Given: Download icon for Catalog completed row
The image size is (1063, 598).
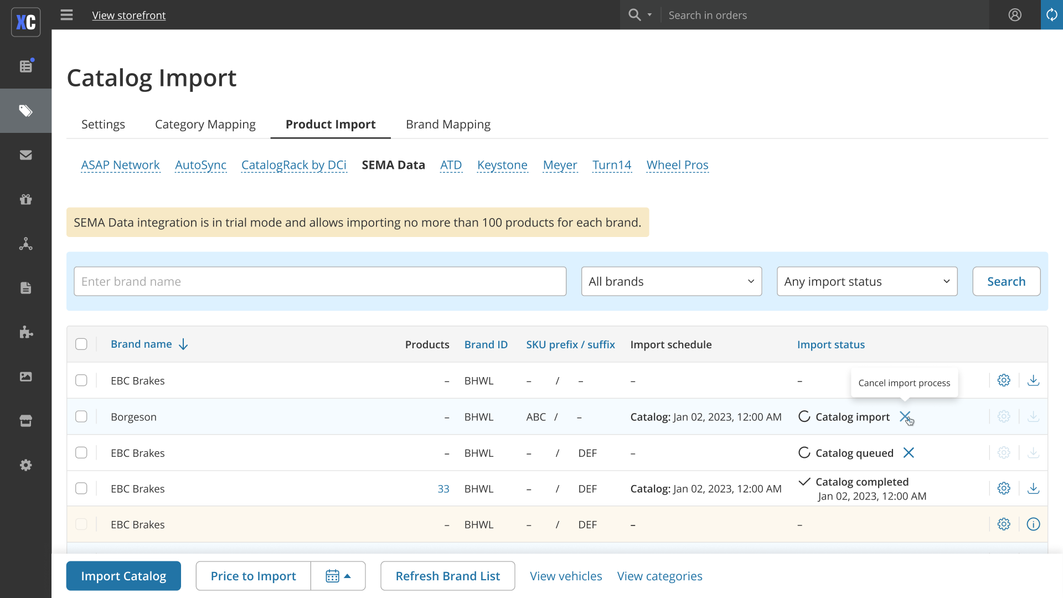Looking at the screenshot, I should tap(1033, 488).
